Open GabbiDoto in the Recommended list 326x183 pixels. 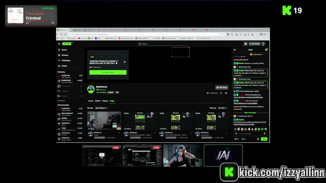pyautogui.click(x=70, y=124)
